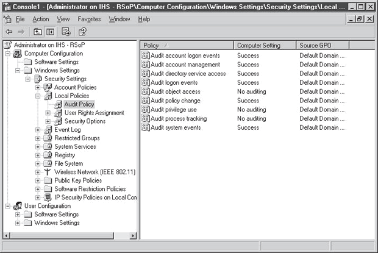Open the Help menu
The height and width of the screenshot is (253, 378).
pos(144,19)
